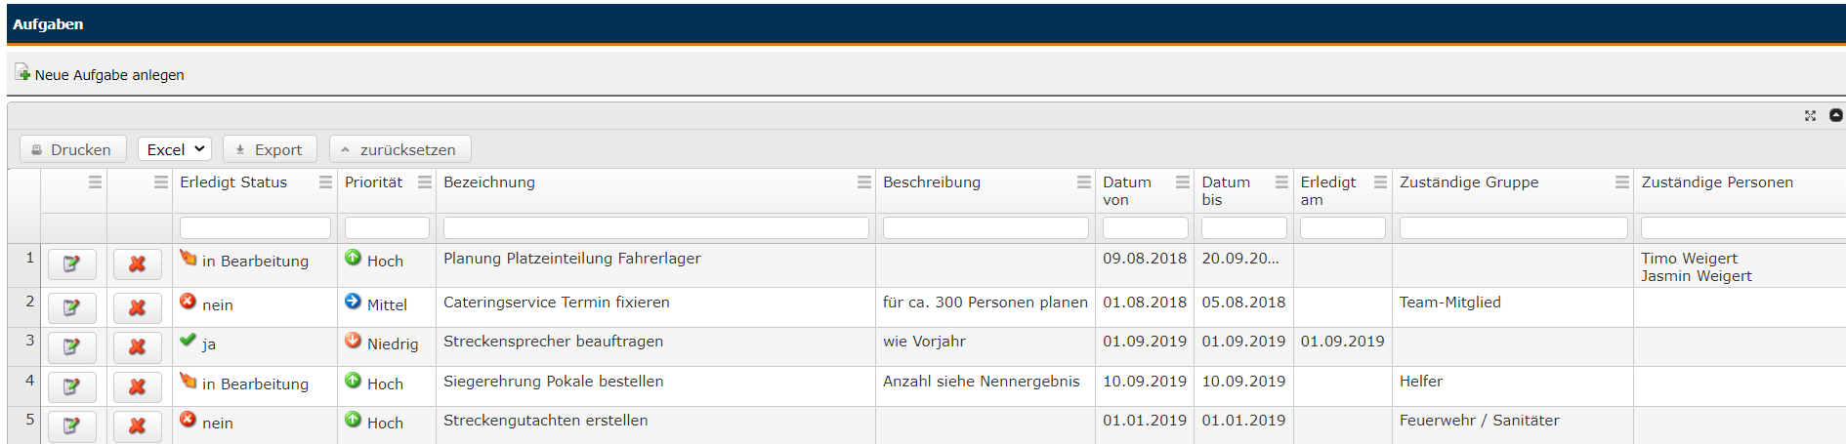Click the Export button
This screenshot has width=1846, height=444.
tap(270, 149)
